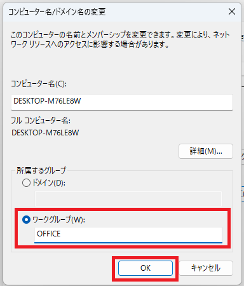This screenshot has width=244, height=286.
Task: Click the disabled domain name field
Action: [x=128, y=199]
